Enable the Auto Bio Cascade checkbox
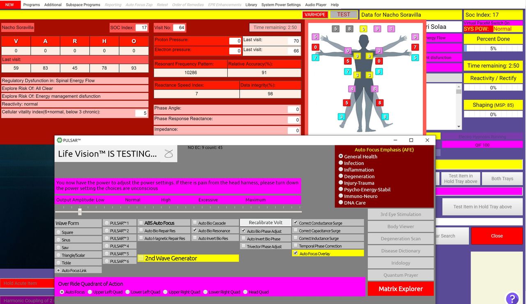526x304 pixels. [195, 223]
